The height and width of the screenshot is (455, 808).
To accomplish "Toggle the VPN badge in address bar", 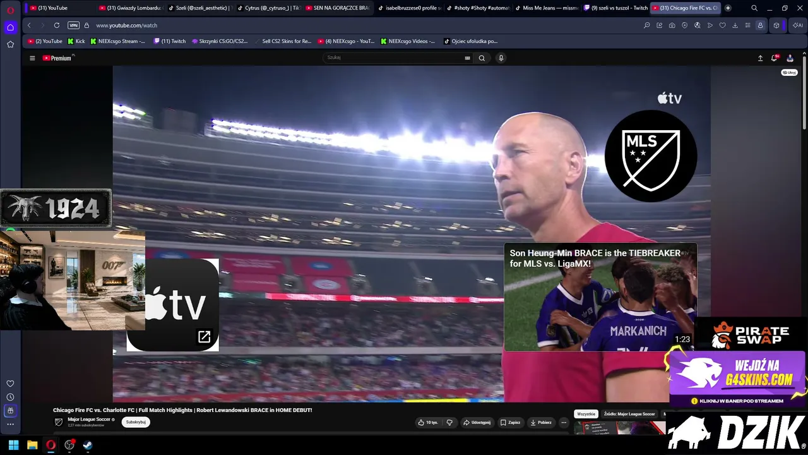I will (73, 25).
